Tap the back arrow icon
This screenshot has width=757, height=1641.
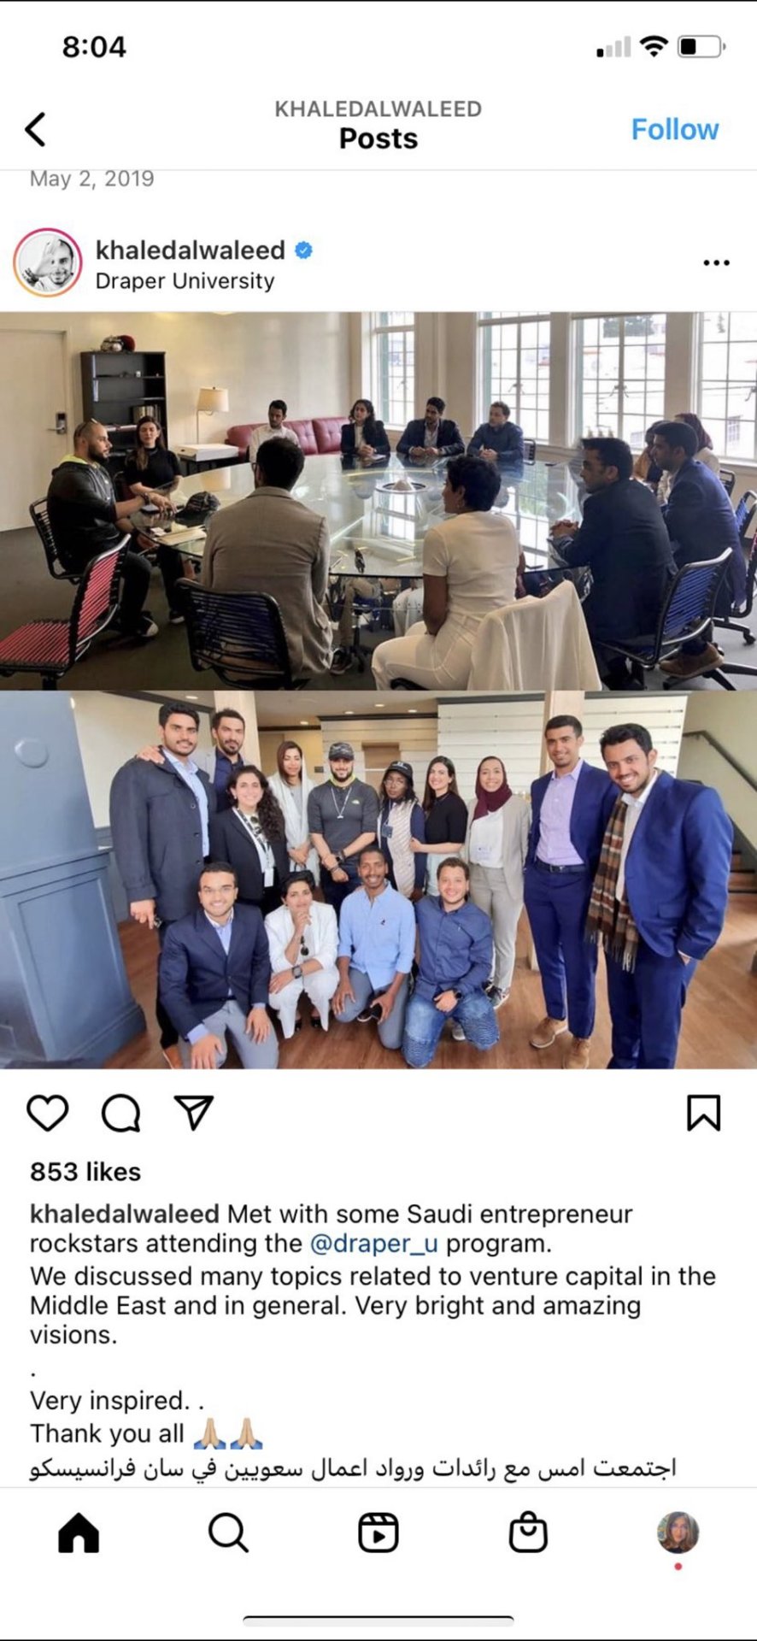(x=35, y=129)
